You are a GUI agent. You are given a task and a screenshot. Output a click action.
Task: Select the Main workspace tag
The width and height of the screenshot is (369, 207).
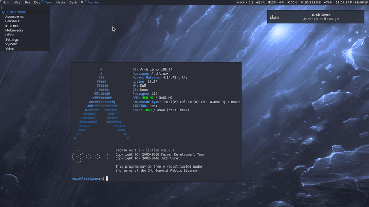[x=6, y=3]
